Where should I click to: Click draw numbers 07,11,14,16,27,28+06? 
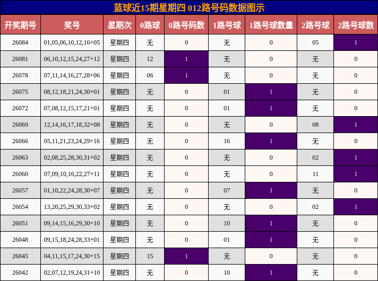pyautogui.click(x=72, y=75)
